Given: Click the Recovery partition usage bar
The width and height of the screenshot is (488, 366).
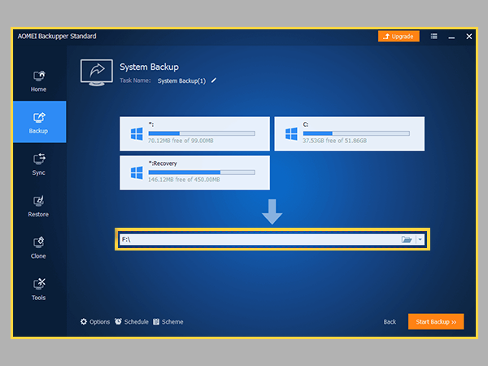Looking at the screenshot, I should tap(202, 172).
